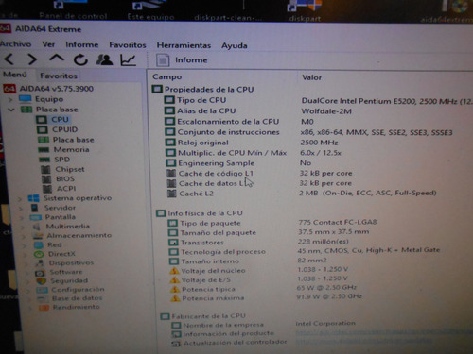Click the DirectX icon
Viewport: 473px width, 354px height.
(39, 254)
